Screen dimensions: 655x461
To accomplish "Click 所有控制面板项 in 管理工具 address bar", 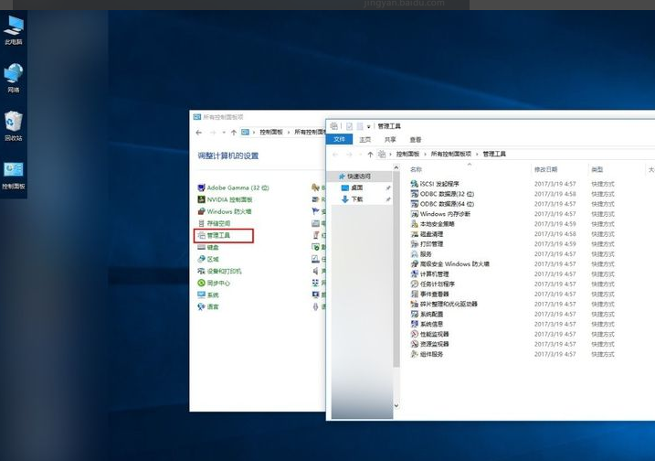I will point(451,155).
